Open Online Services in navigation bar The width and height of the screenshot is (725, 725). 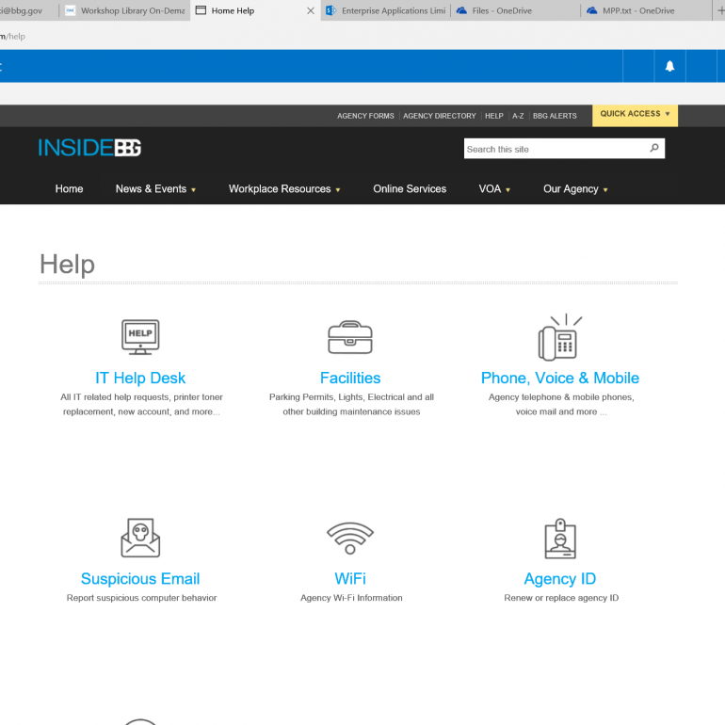pos(410,189)
